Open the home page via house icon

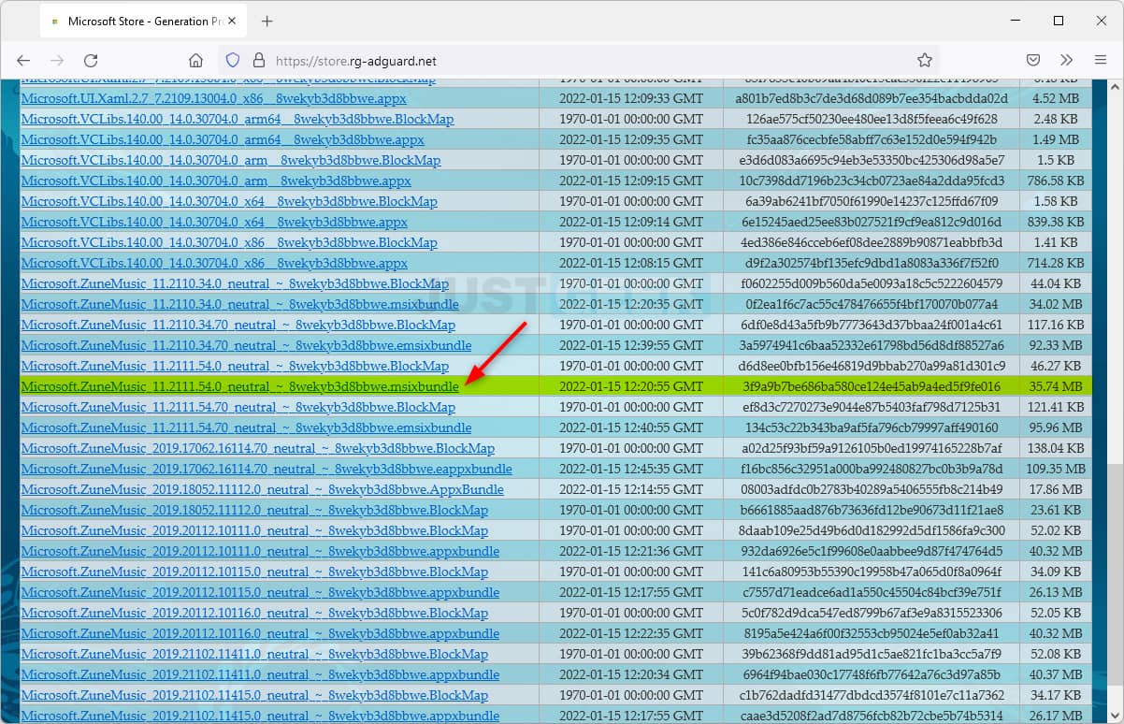(x=195, y=61)
